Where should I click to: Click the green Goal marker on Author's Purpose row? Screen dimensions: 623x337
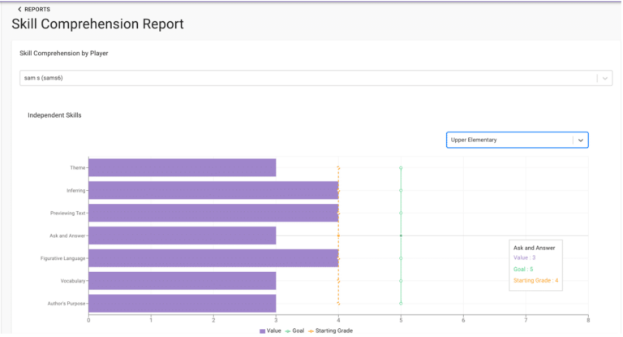point(401,303)
